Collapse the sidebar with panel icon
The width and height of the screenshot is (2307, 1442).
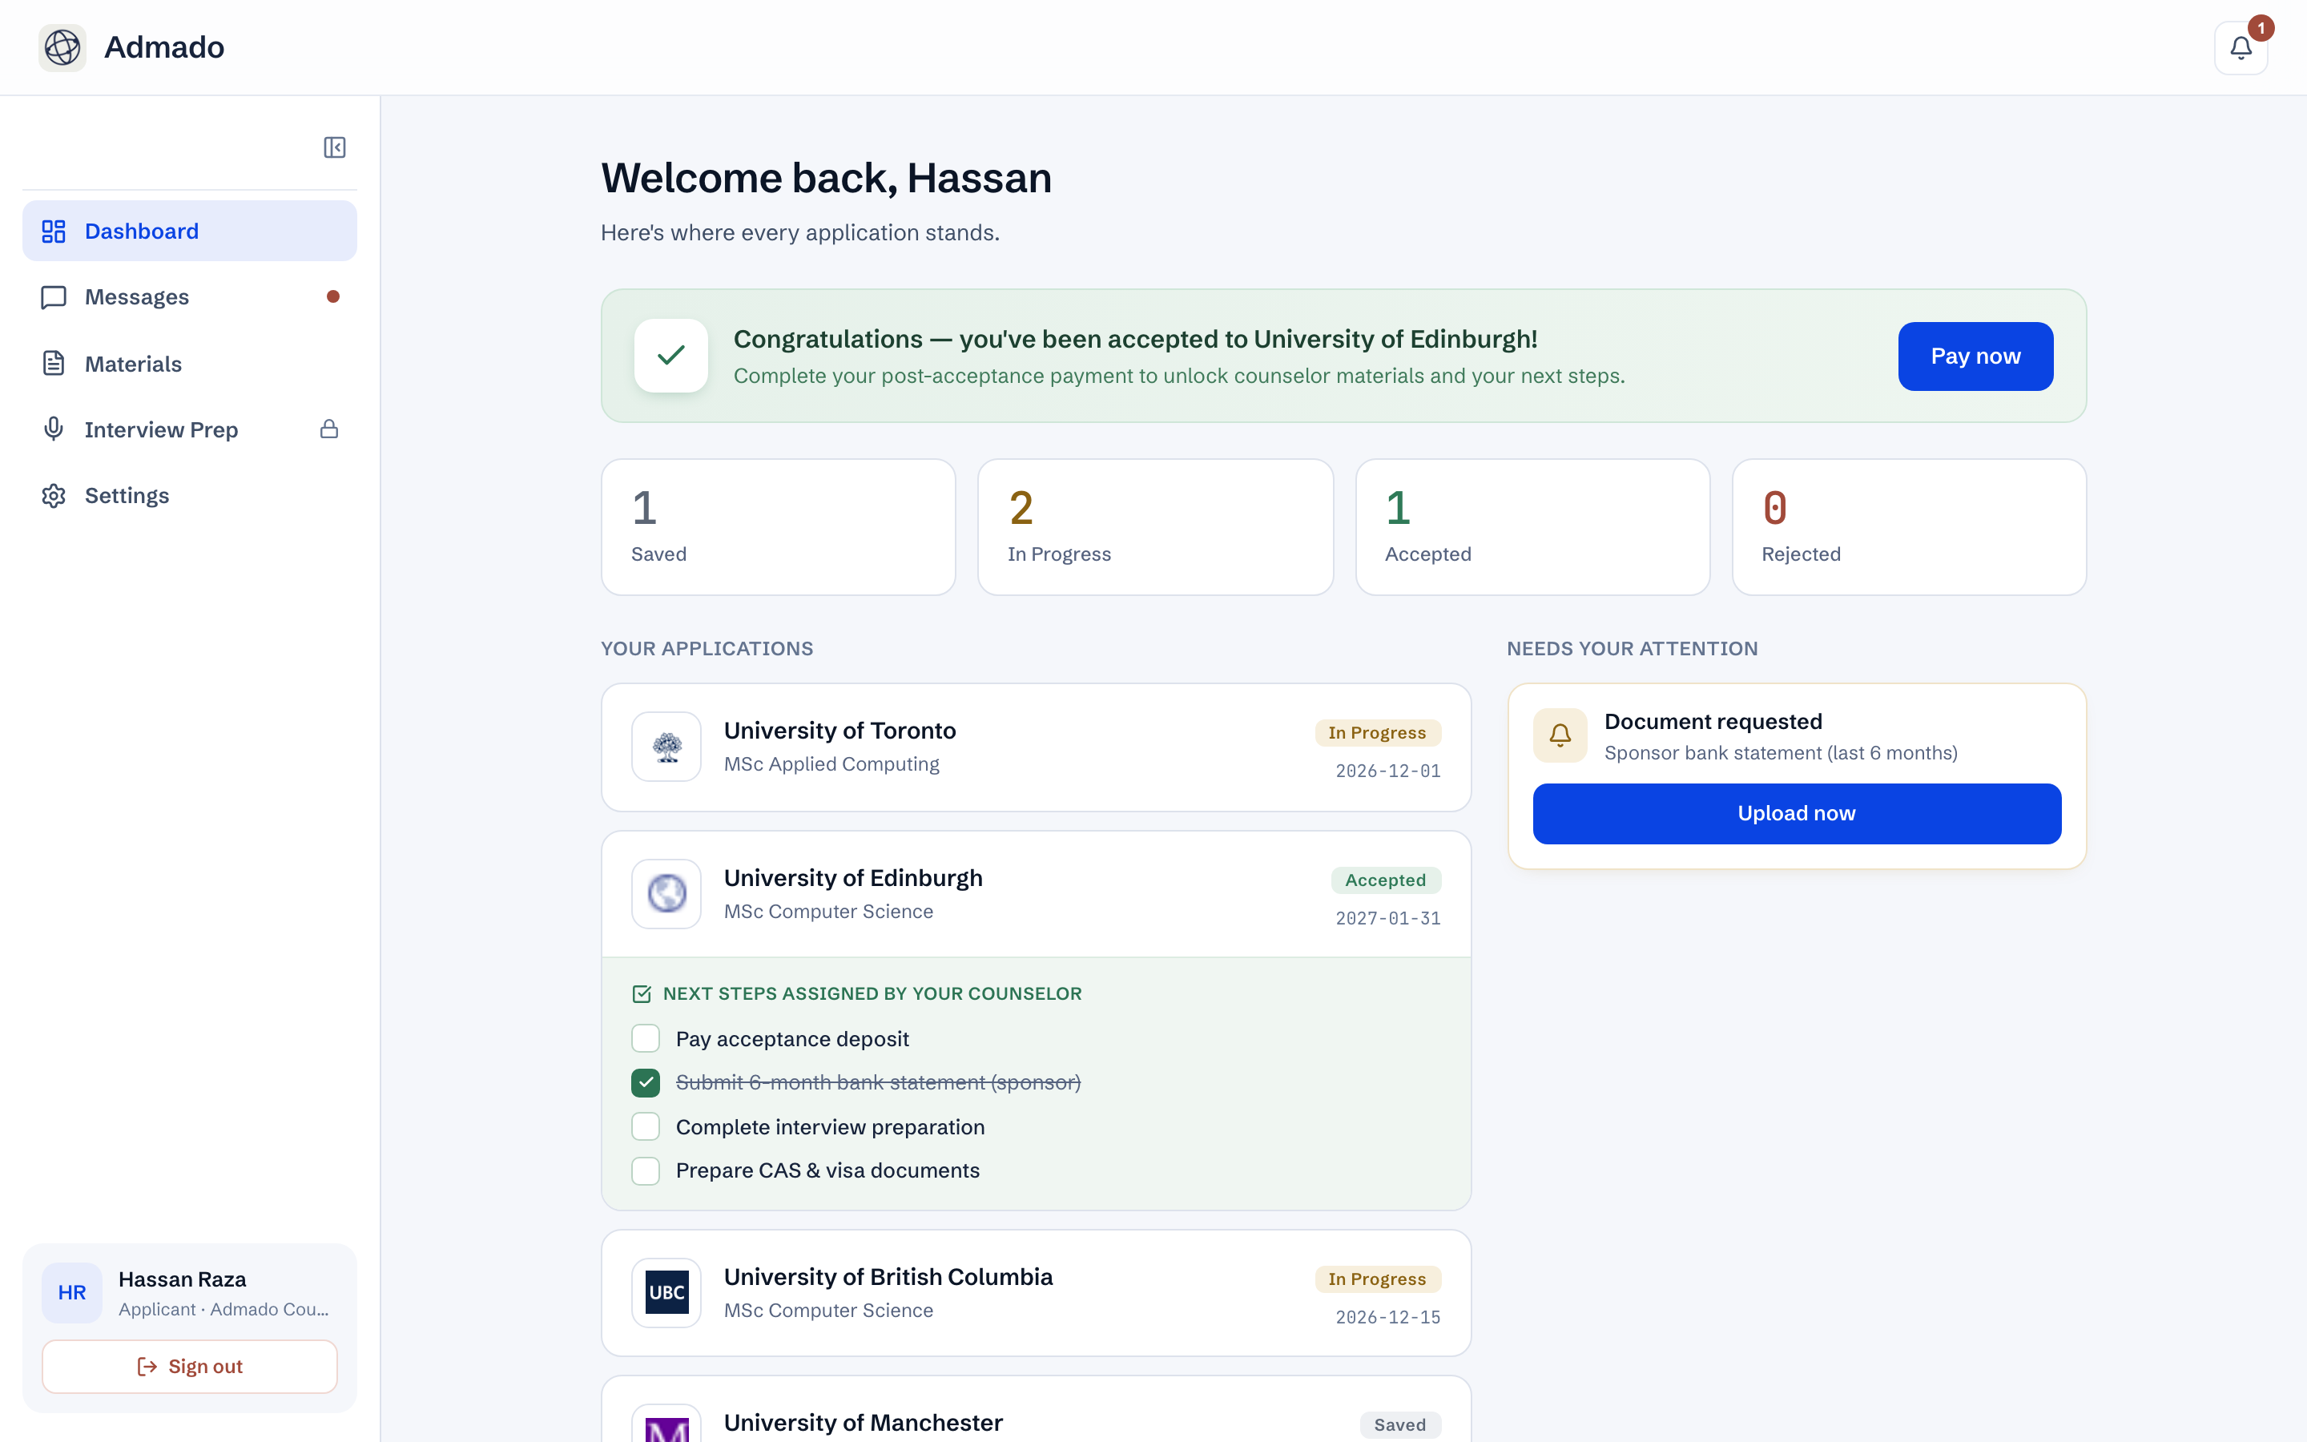coord(335,148)
